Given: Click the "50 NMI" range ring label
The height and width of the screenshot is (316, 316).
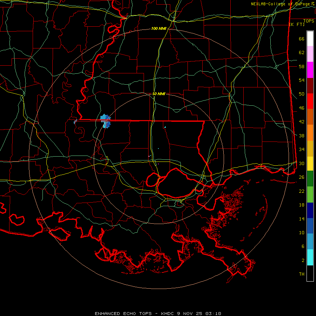Looking at the screenshot, I should tap(159, 94).
